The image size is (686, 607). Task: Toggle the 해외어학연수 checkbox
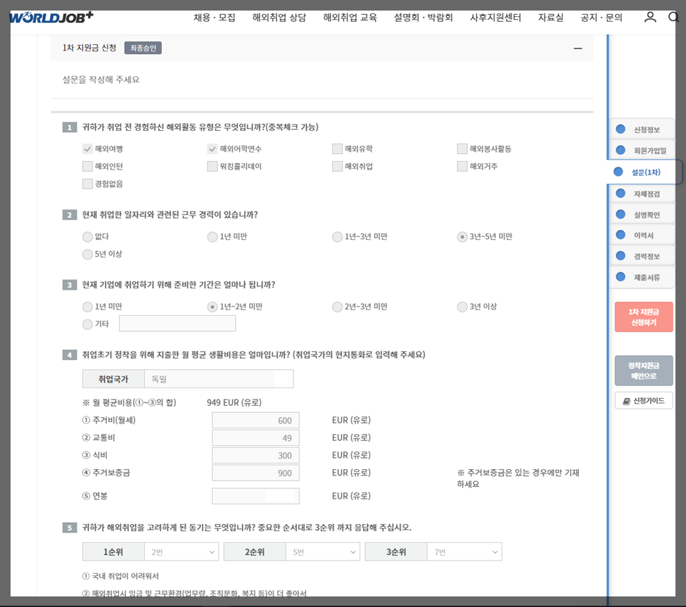click(x=212, y=148)
